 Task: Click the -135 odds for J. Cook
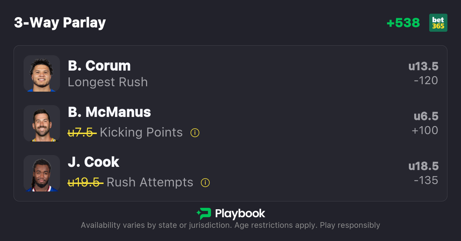426,180
